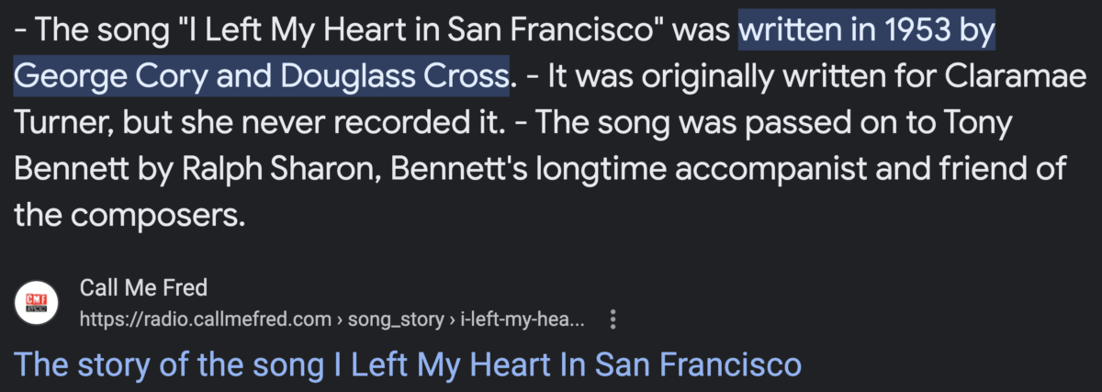Screen dimensions: 1102x392
Task: Click the Call Me Fred favicon
Action: [39, 303]
